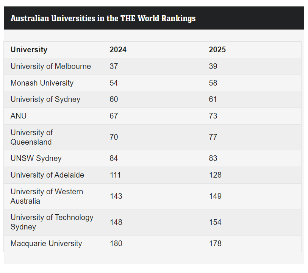This screenshot has height=273, width=308.
Task: Click UNSW Sydney's 2025 rank '83'
Action: point(213,158)
